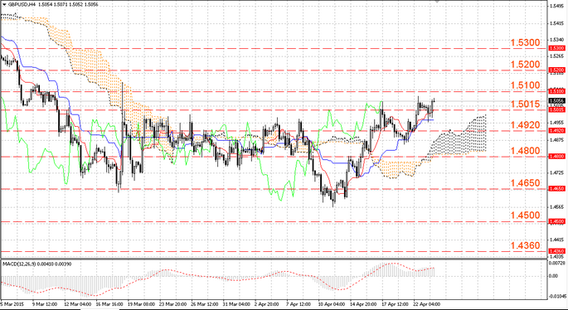Viewport: 568px width, 310px height.
Task: Click the 16 Mar 16:00 time label
Action: (x=109, y=304)
